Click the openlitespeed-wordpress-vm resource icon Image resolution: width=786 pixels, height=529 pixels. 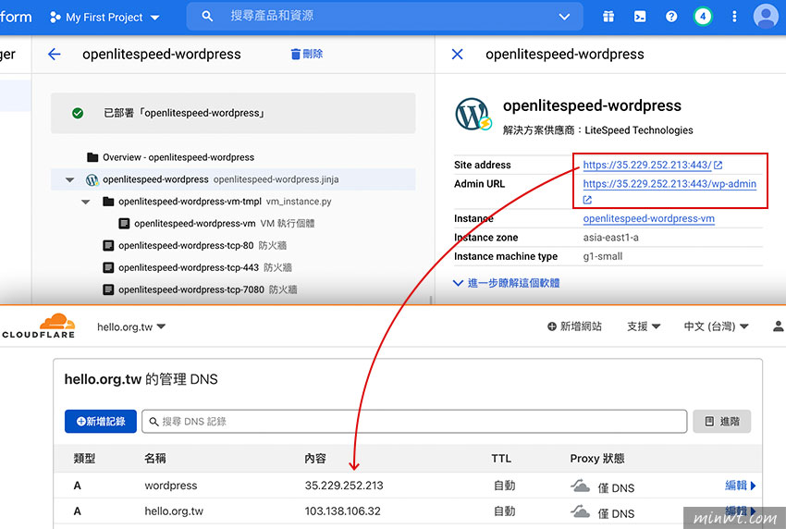tap(124, 224)
